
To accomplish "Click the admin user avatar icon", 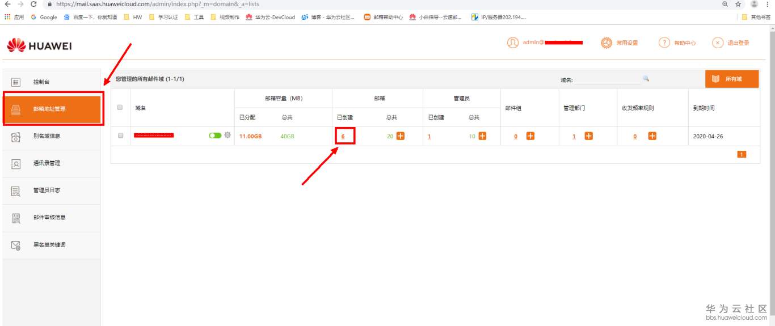I will point(513,43).
